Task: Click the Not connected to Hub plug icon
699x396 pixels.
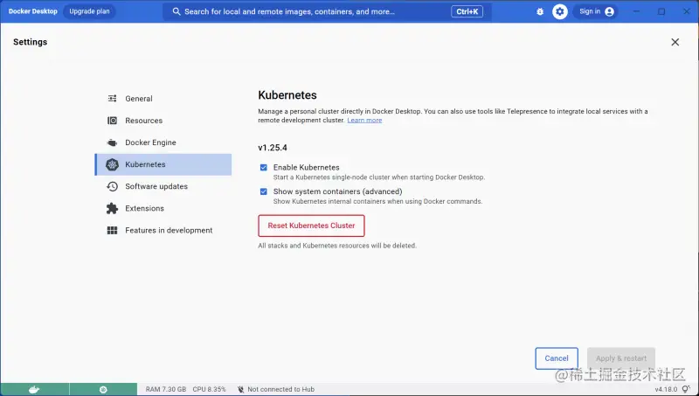Action: [x=241, y=389]
